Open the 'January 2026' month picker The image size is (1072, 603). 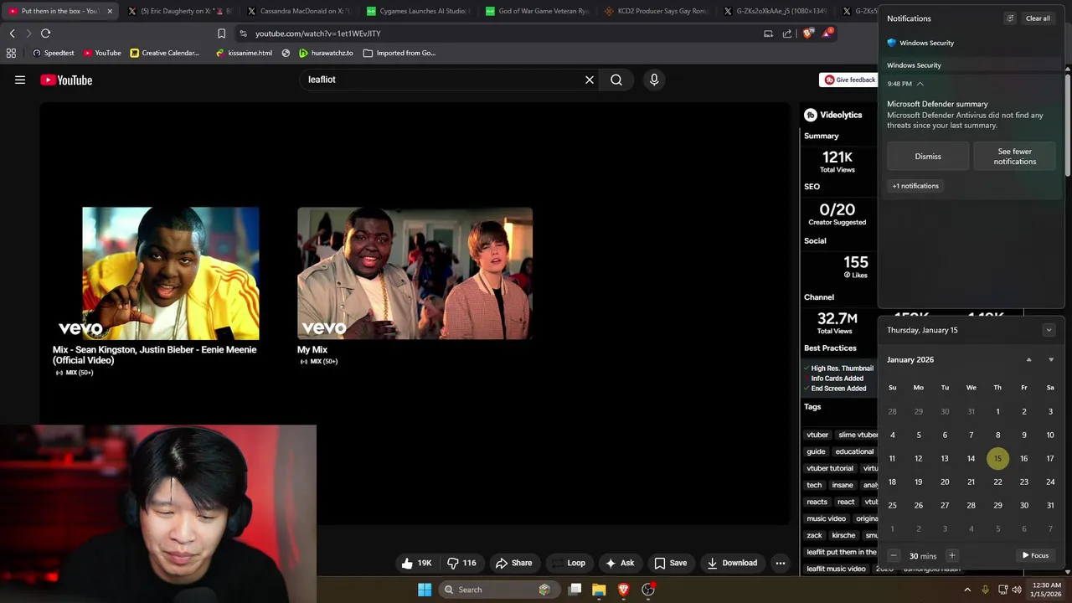pos(910,359)
